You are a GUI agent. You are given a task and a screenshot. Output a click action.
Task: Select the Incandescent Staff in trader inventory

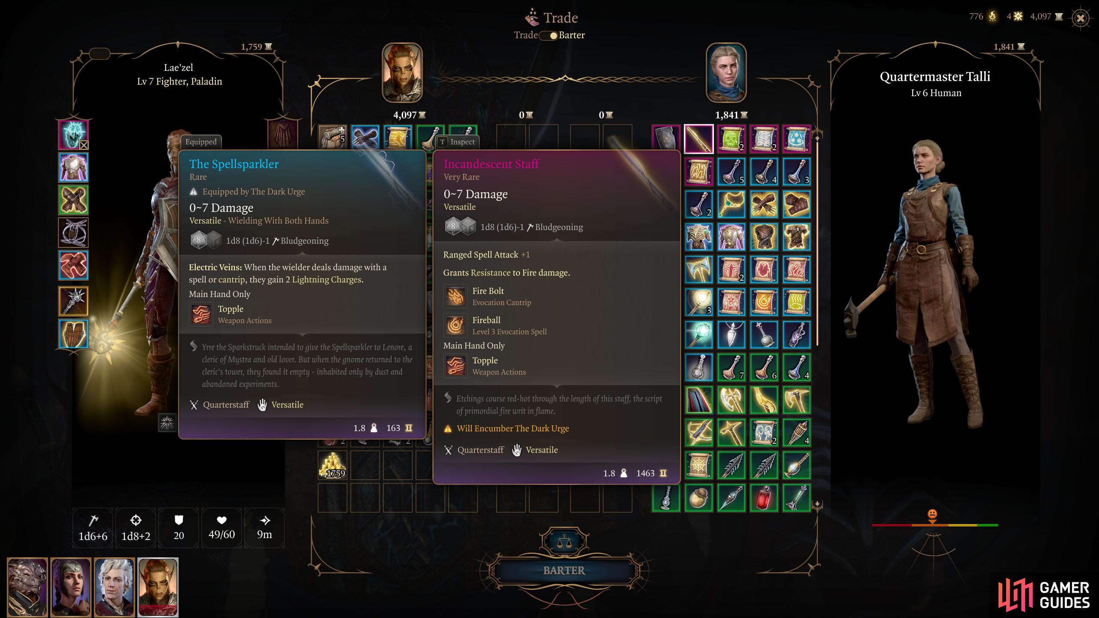click(x=699, y=139)
